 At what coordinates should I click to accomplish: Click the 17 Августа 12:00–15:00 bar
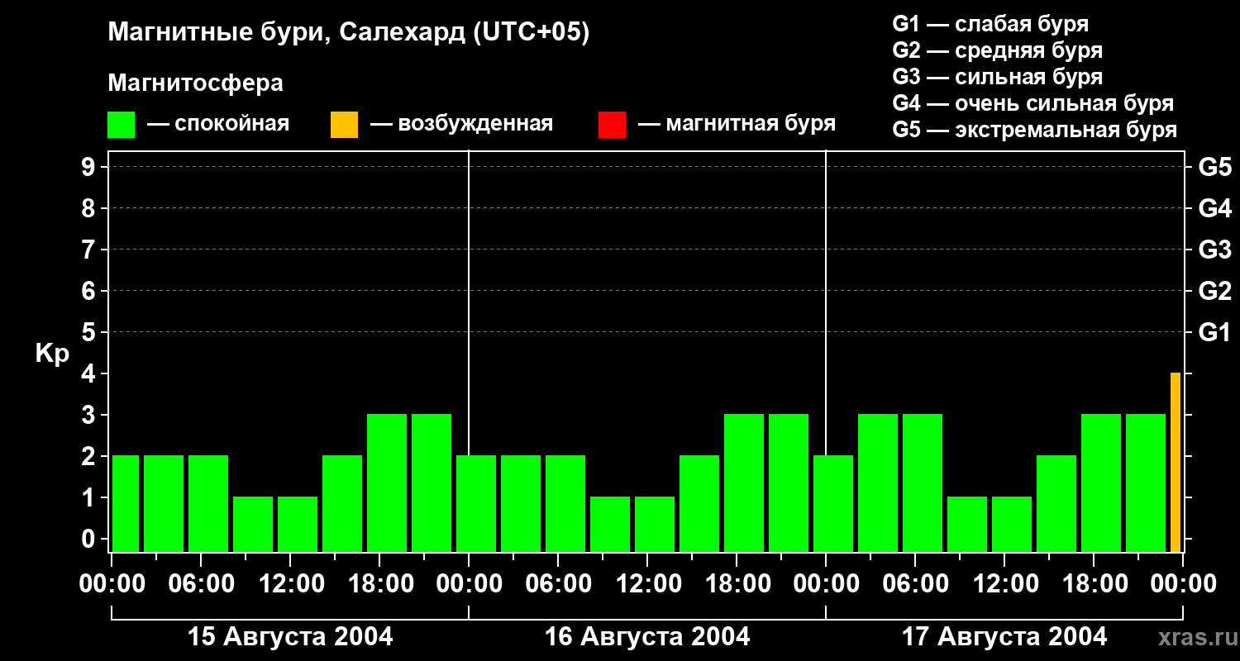pos(1012,524)
